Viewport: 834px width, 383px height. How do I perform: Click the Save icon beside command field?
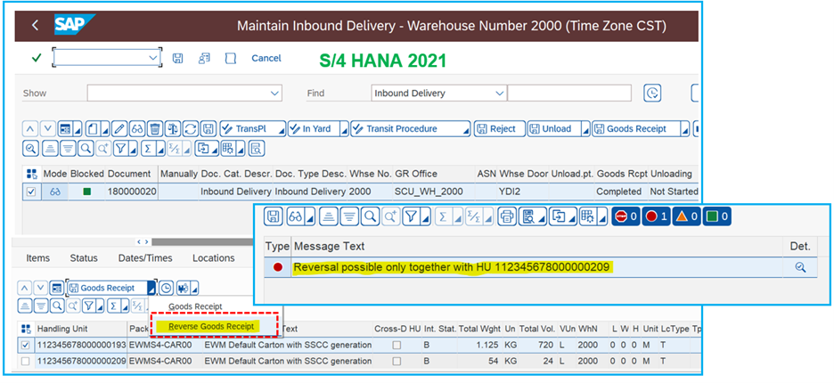[178, 58]
